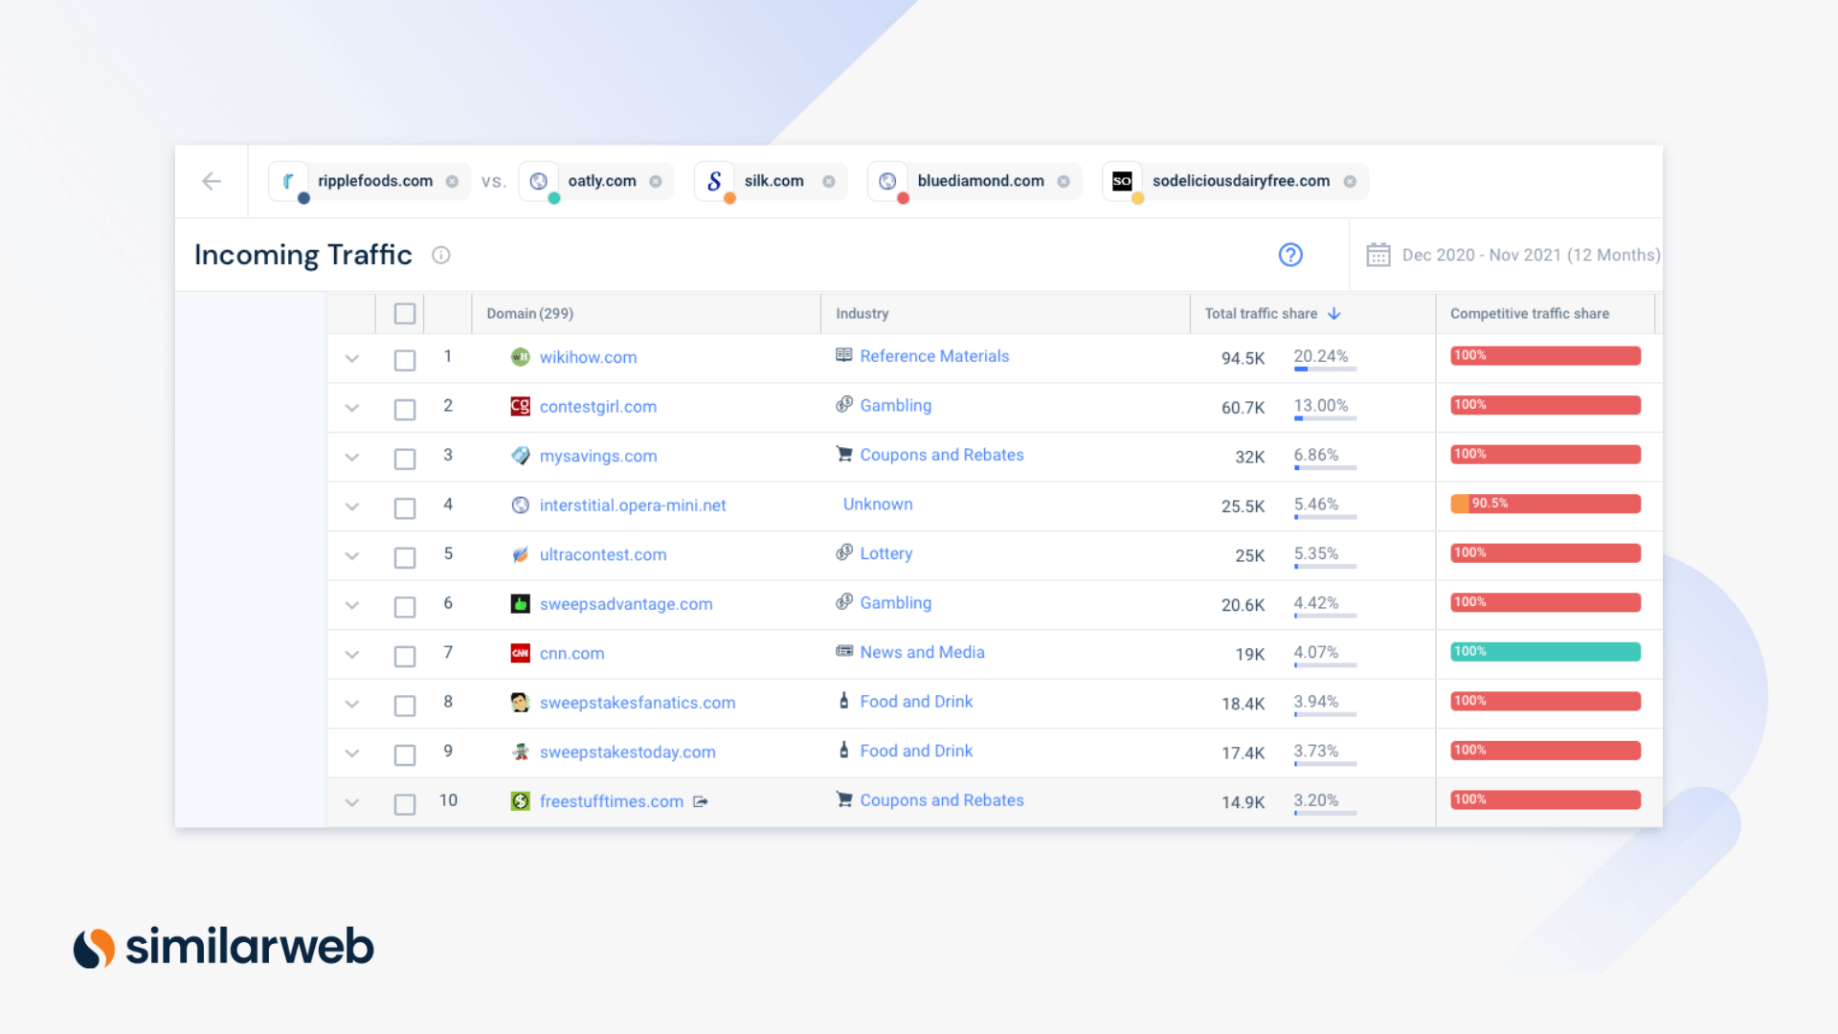Screen dimensions: 1838x1034
Task: Remove oatly.com from comparison
Action: [656, 181]
